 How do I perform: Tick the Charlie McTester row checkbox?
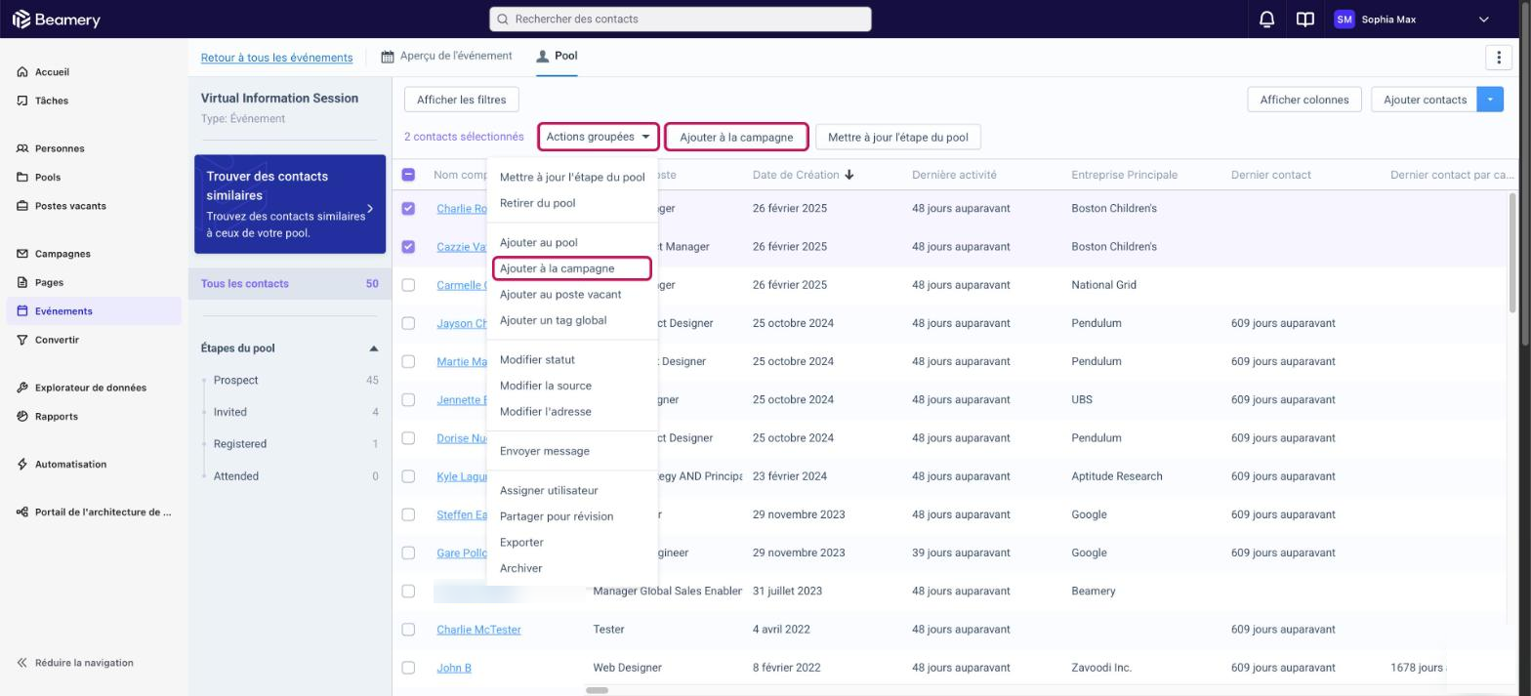point(408,630)
